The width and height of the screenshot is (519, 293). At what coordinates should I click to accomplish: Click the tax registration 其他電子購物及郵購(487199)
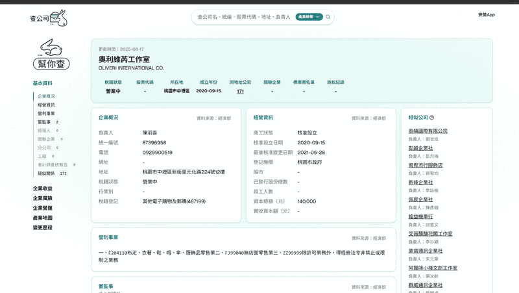174,201
